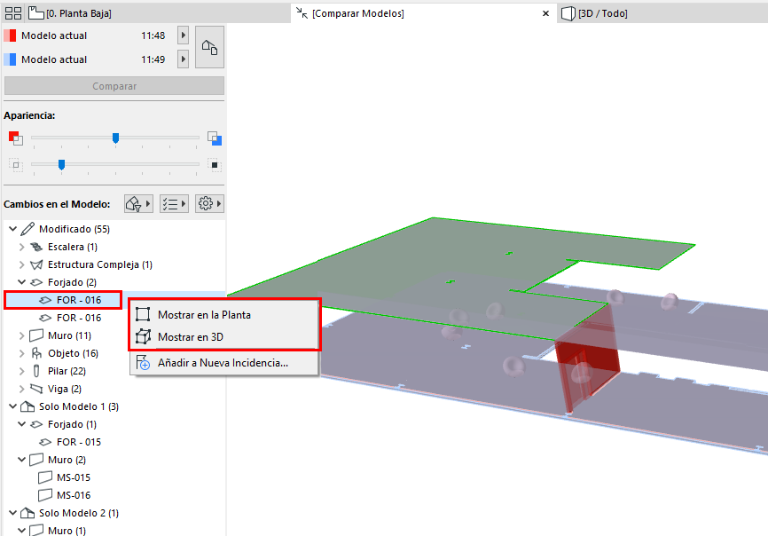Collapse the Muro (2) node

click(21, 460)
